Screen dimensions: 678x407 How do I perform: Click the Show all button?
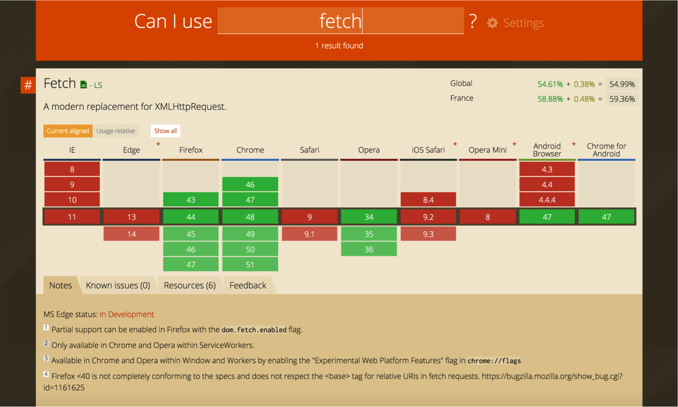tap(165, 131)
